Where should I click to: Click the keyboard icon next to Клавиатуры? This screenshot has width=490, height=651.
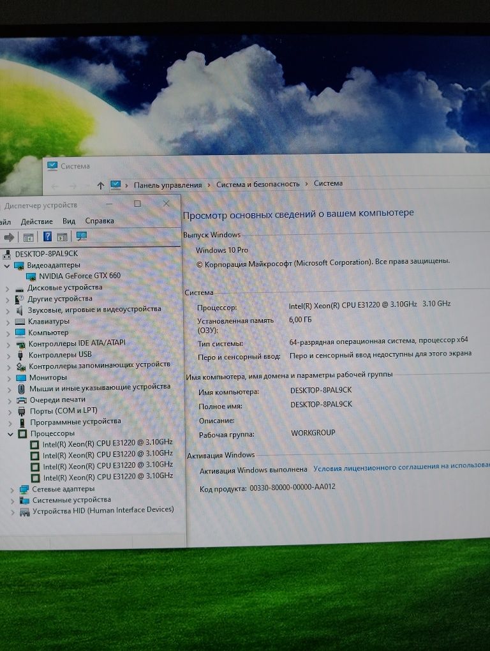pyautogui.click(x=20, y=321)
